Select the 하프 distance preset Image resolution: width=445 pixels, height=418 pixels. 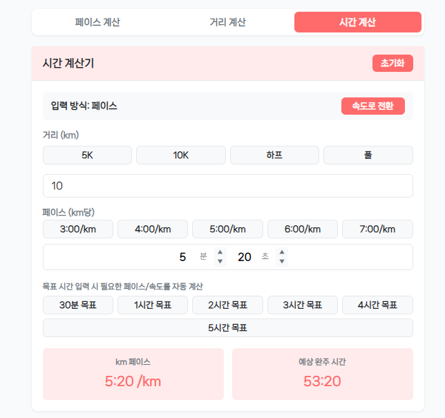[x=274, y=155]
